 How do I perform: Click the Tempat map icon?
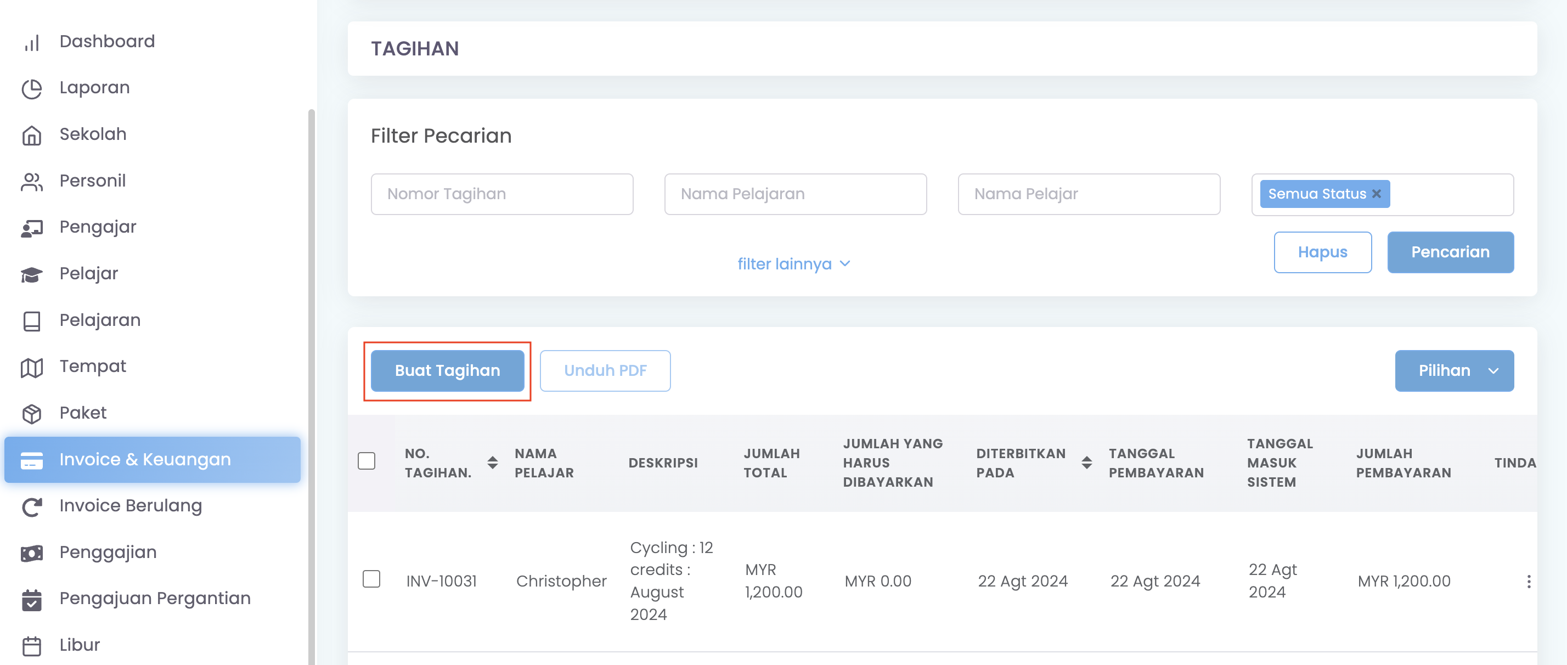(32, 367)
